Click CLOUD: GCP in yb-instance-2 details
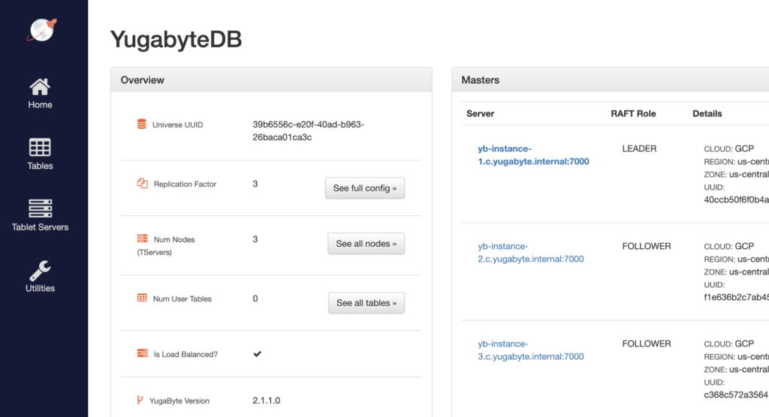This screenshot has width=769, height=417. click(728, 246)
